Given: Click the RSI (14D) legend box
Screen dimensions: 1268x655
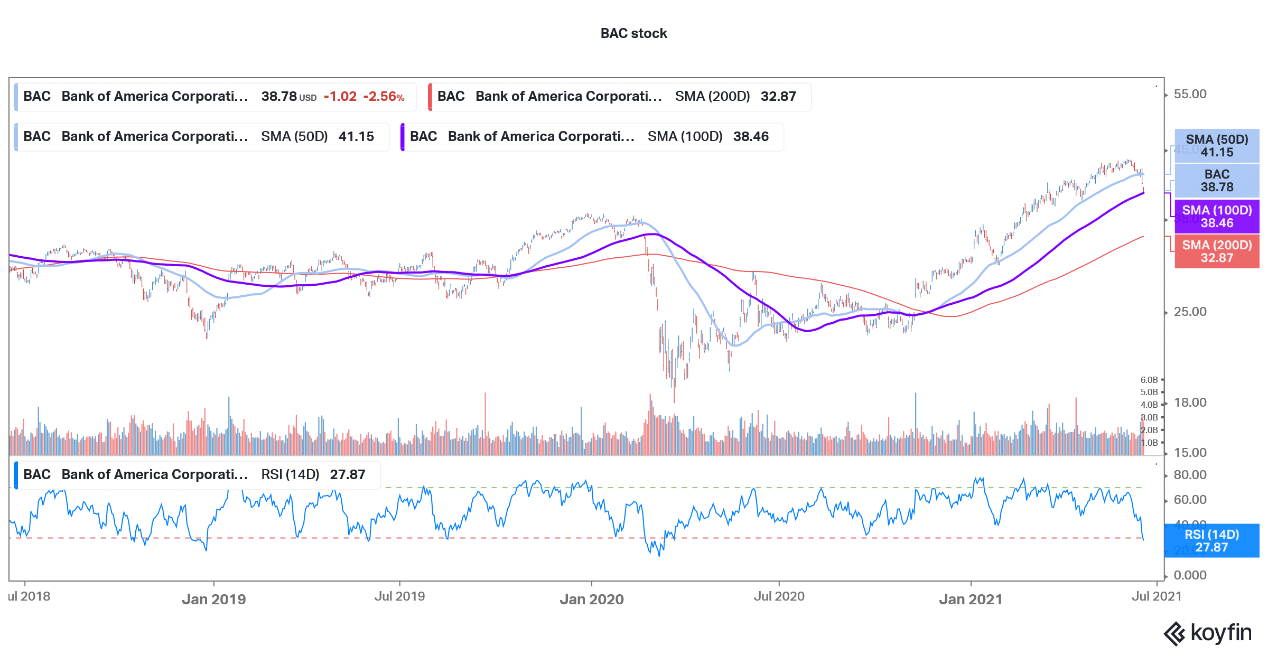Looking at the screenshot, I should coord(197,475).
